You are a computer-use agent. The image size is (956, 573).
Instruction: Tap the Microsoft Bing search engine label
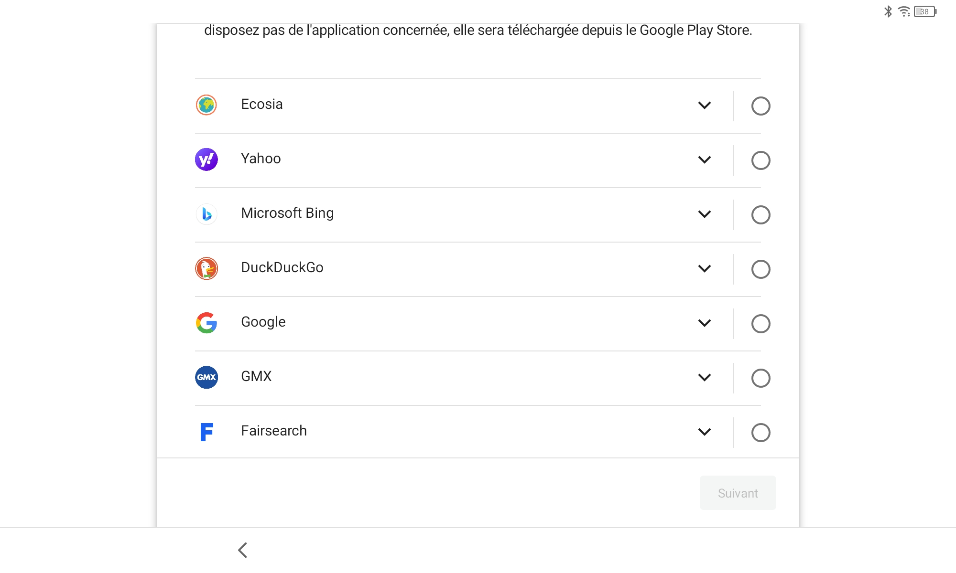tap(287, 213)
